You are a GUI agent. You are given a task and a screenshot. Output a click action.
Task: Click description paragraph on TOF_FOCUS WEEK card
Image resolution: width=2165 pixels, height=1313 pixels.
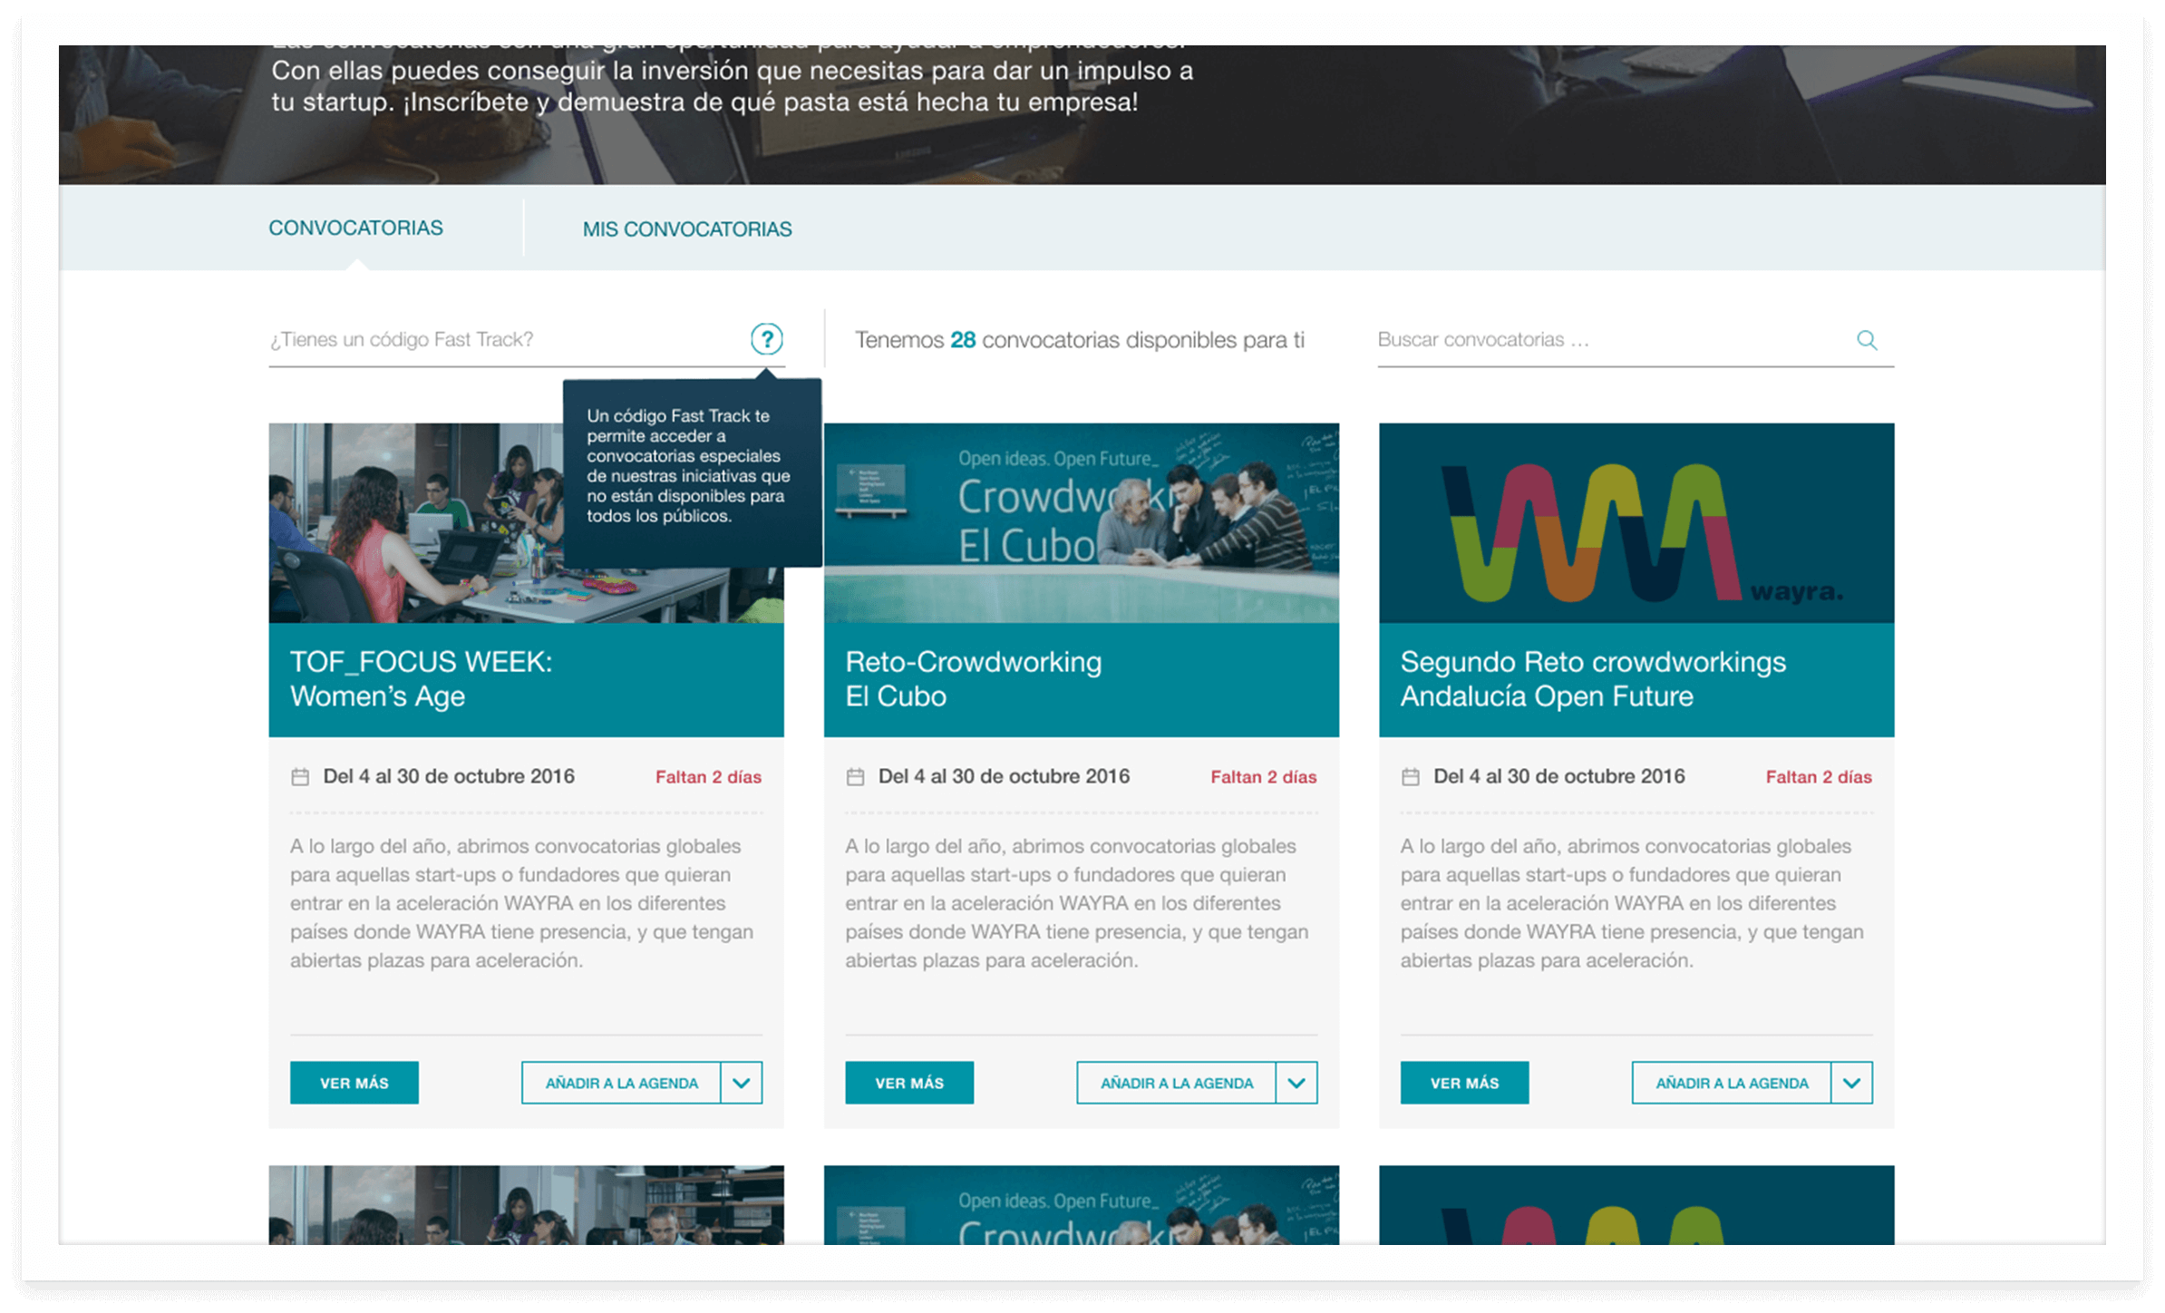point(522,903)
